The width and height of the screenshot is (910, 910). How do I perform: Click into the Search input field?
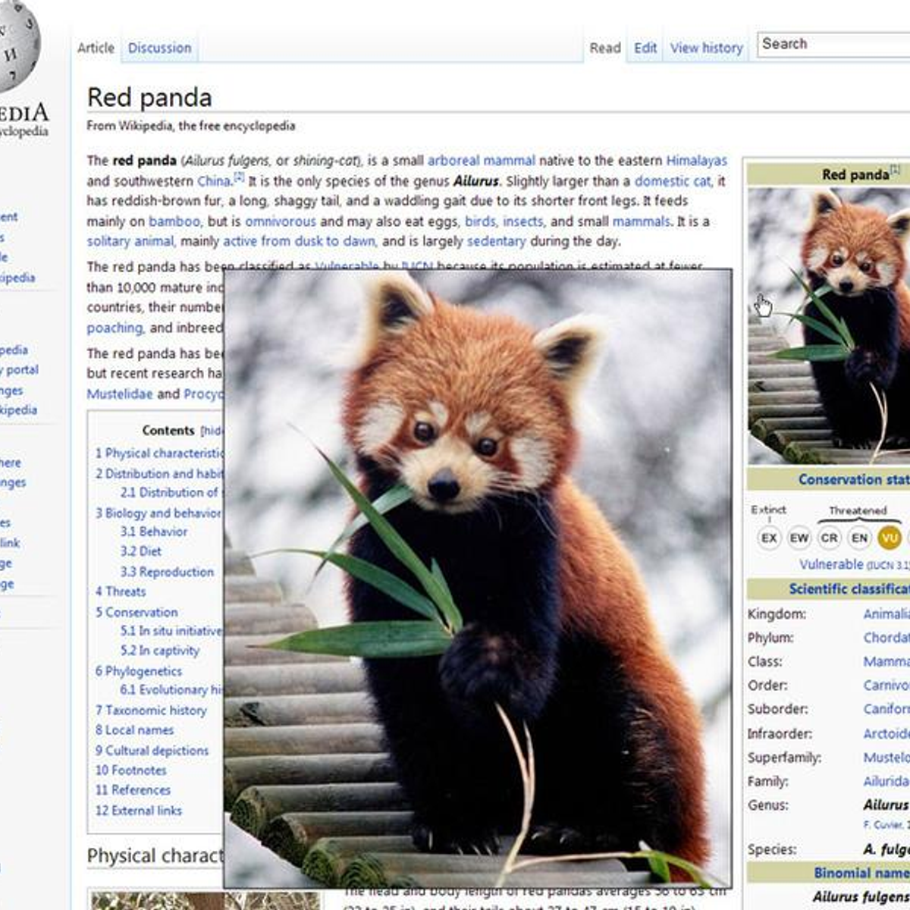coord(834,45)
